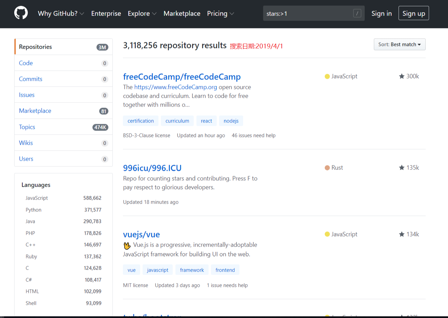Click the curriculum topic tag
This screenshot has width=448, height=318.
click(x=177, y=121)
